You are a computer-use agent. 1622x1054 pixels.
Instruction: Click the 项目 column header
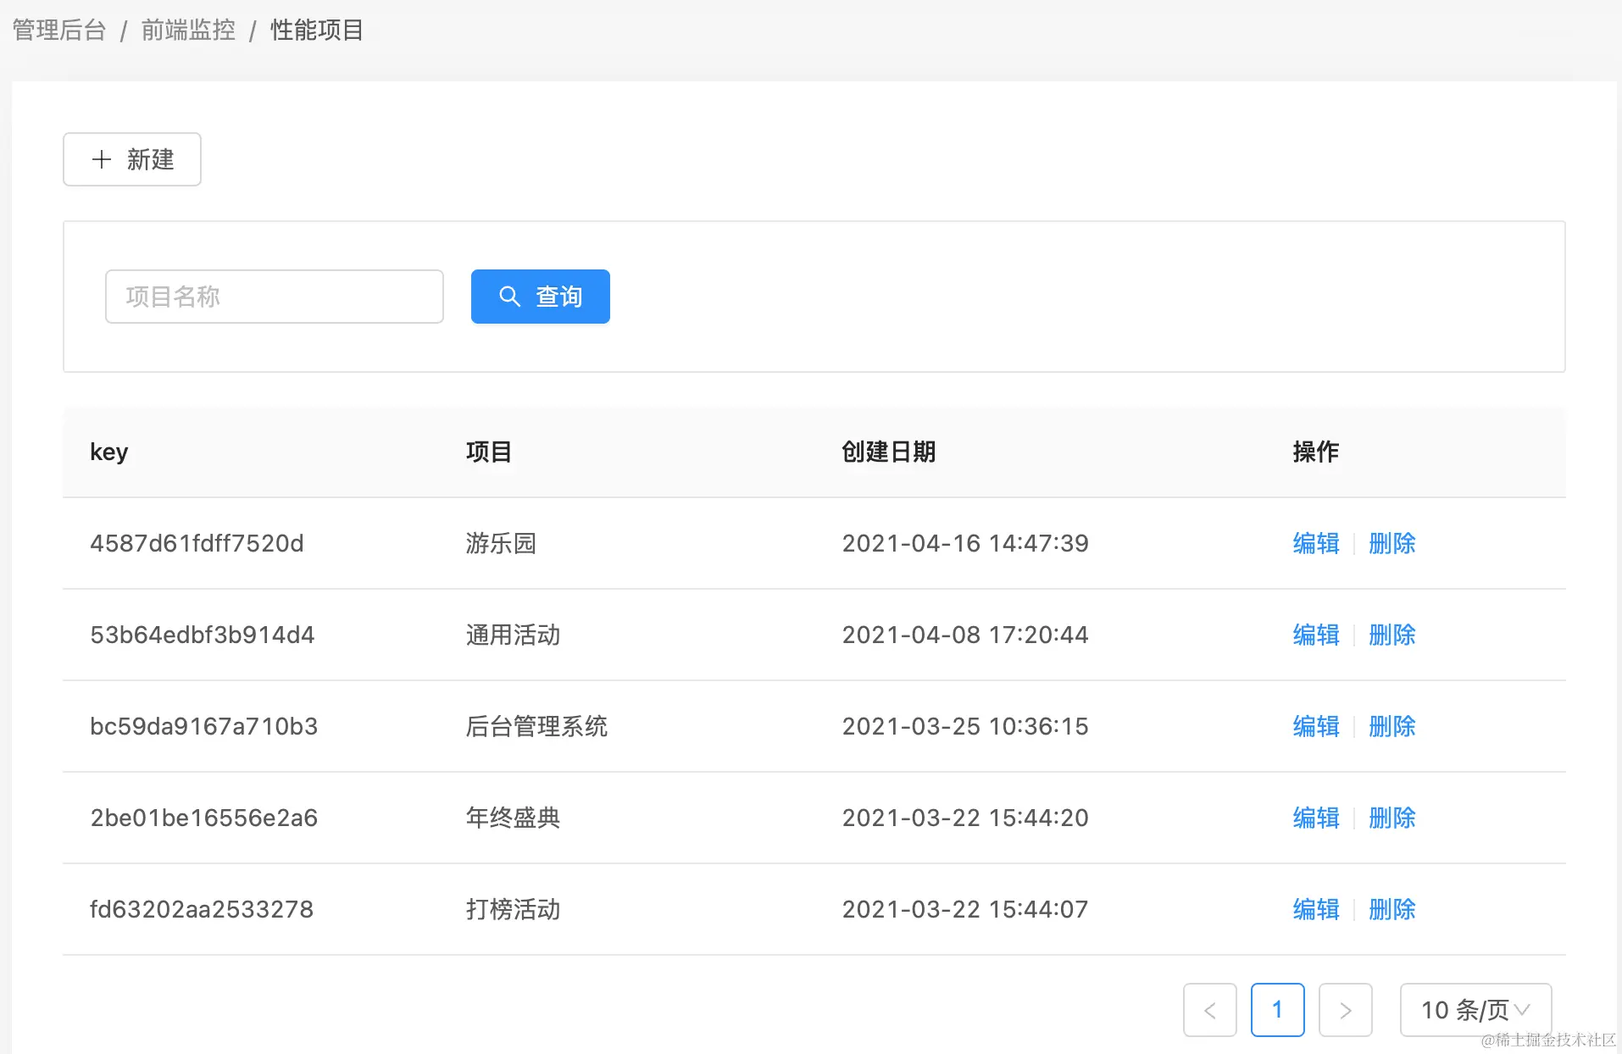[489, 452]
